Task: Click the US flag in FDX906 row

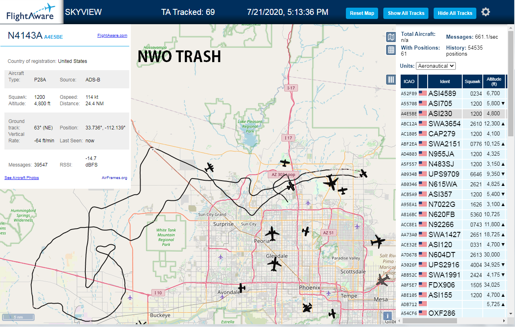Action: [423, 285]
